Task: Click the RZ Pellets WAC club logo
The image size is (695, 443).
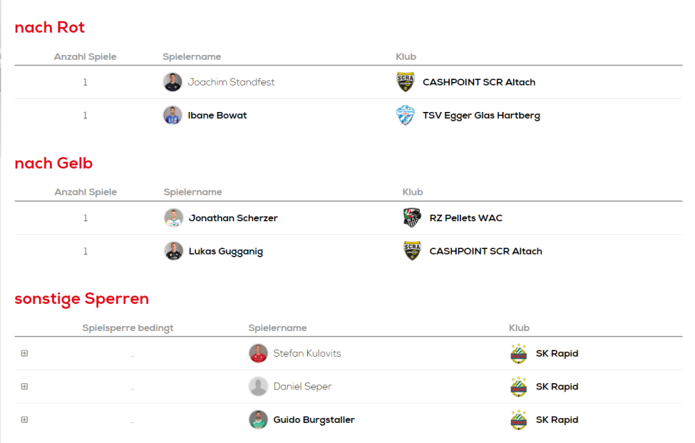Action: click(x=412, y=218)
